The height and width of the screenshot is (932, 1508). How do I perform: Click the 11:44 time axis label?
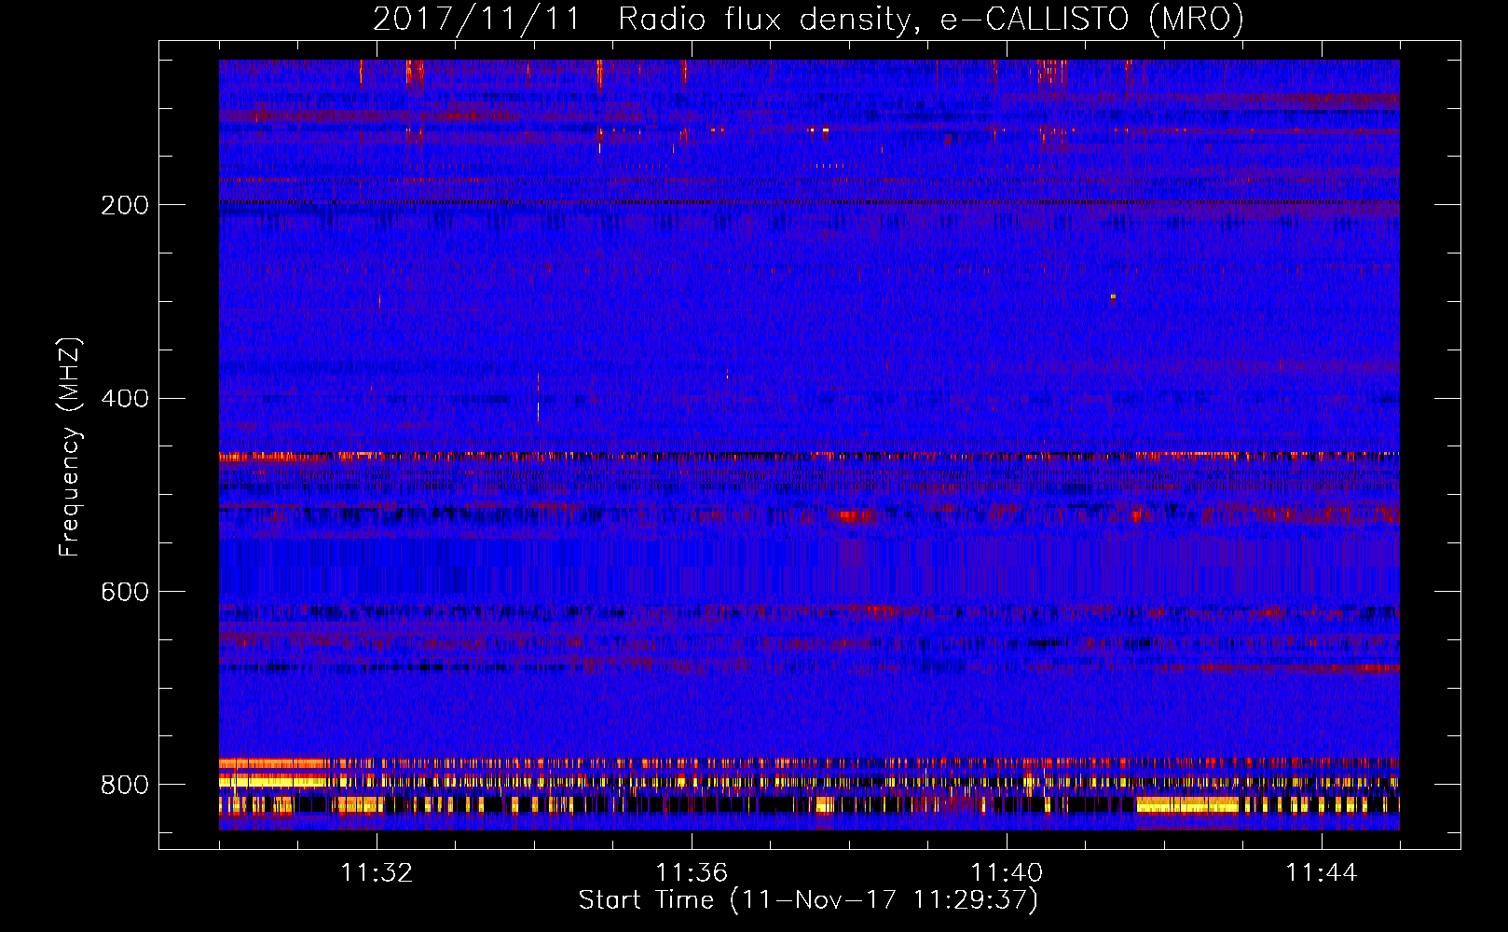click(x=1322, y=873)
